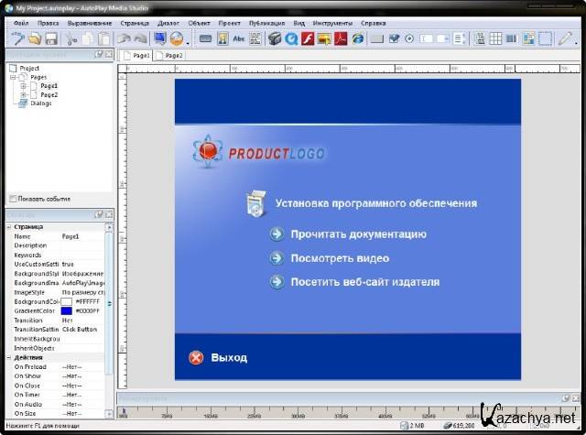Click the radio button object toolbar icon

click(x=408, y=38)
